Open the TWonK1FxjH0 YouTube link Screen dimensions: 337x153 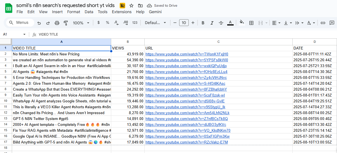tap(187, 54)
